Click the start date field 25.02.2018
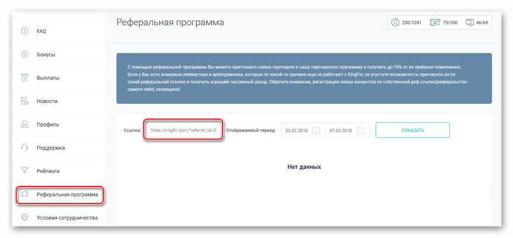513x238 pixels. coord(303,130)
